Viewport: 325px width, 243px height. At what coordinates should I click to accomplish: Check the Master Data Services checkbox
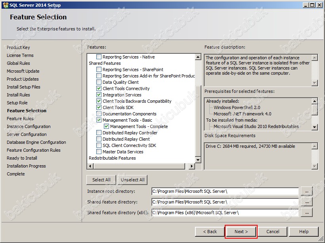(99, 152)
